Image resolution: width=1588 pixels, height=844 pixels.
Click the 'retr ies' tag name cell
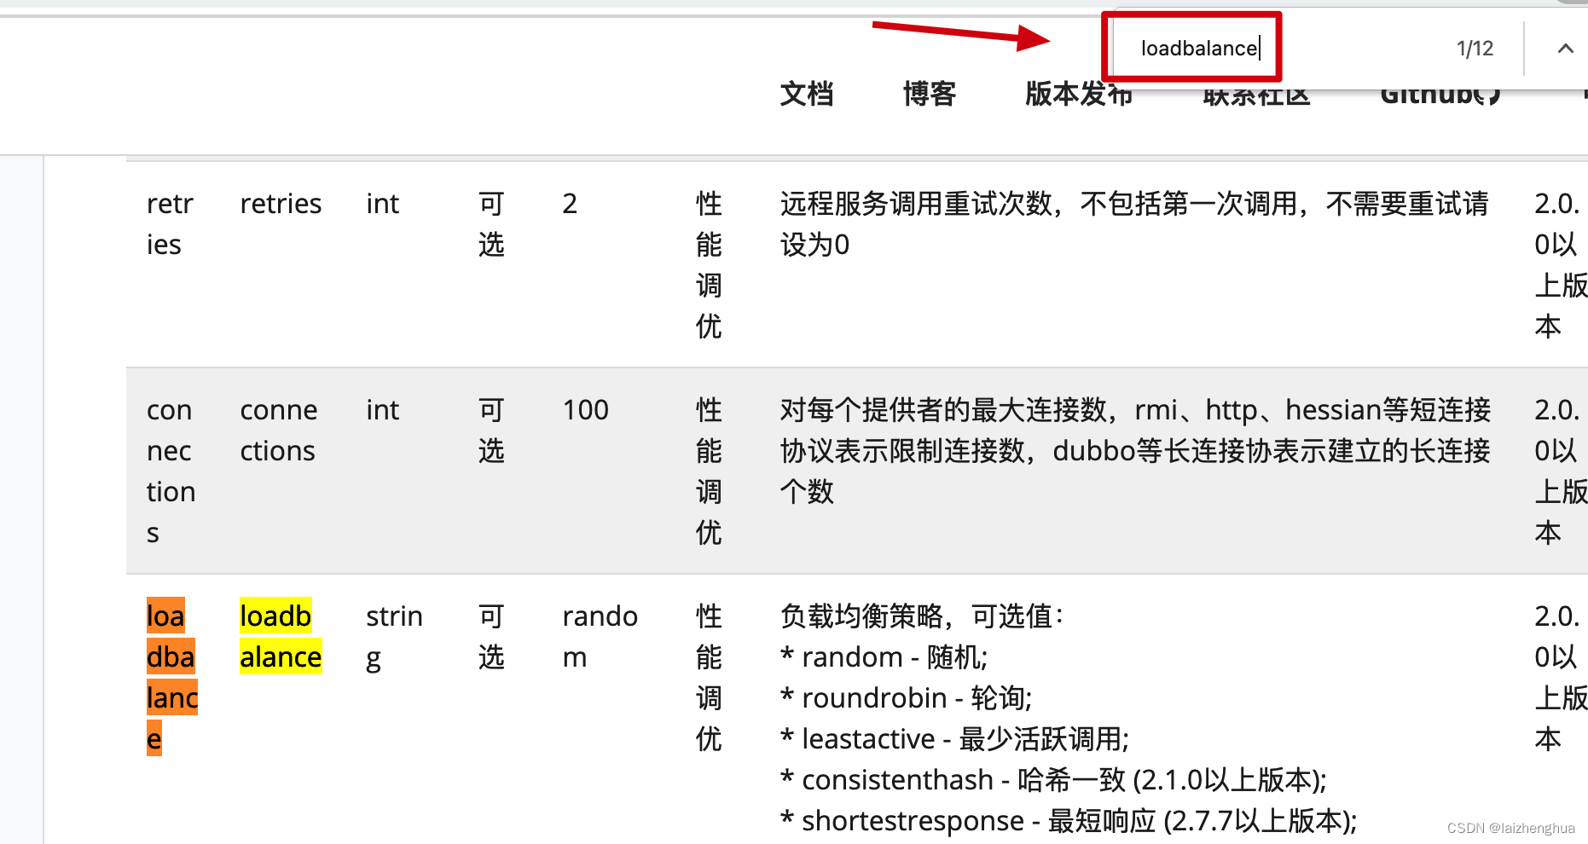click(170, 224)
